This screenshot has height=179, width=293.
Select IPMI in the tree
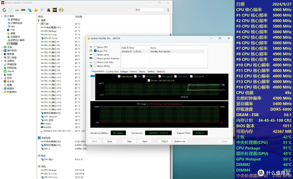tap(11, 30)
